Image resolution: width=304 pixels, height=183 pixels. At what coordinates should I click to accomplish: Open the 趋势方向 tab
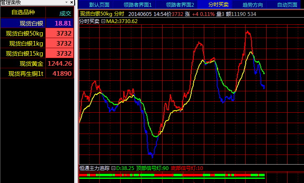(x=252, y=5)
